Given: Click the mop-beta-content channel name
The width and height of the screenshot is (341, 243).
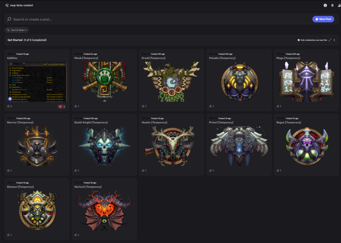Looking at the screenshot, I should pyautogui.click(x=22, y=5).
